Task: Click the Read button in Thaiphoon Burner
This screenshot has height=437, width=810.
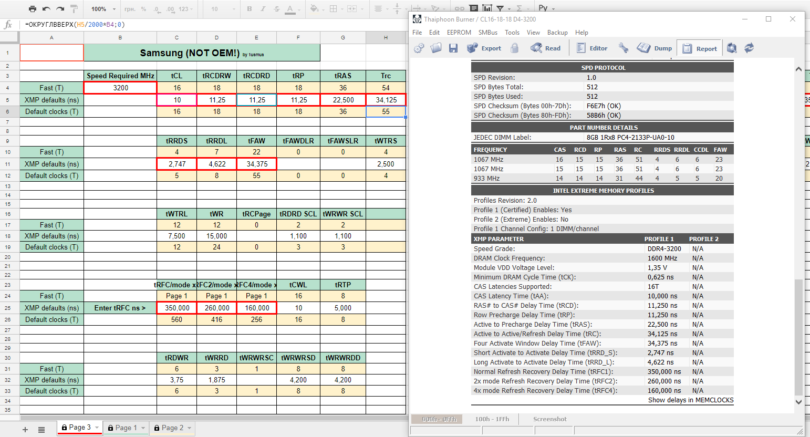Action: click(546, 48)
